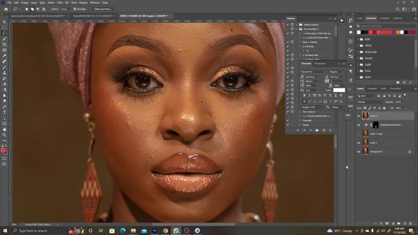The width and height of the screenshot is (418, 235).
Task: Open the Image menu
Action: click(24, 3)
